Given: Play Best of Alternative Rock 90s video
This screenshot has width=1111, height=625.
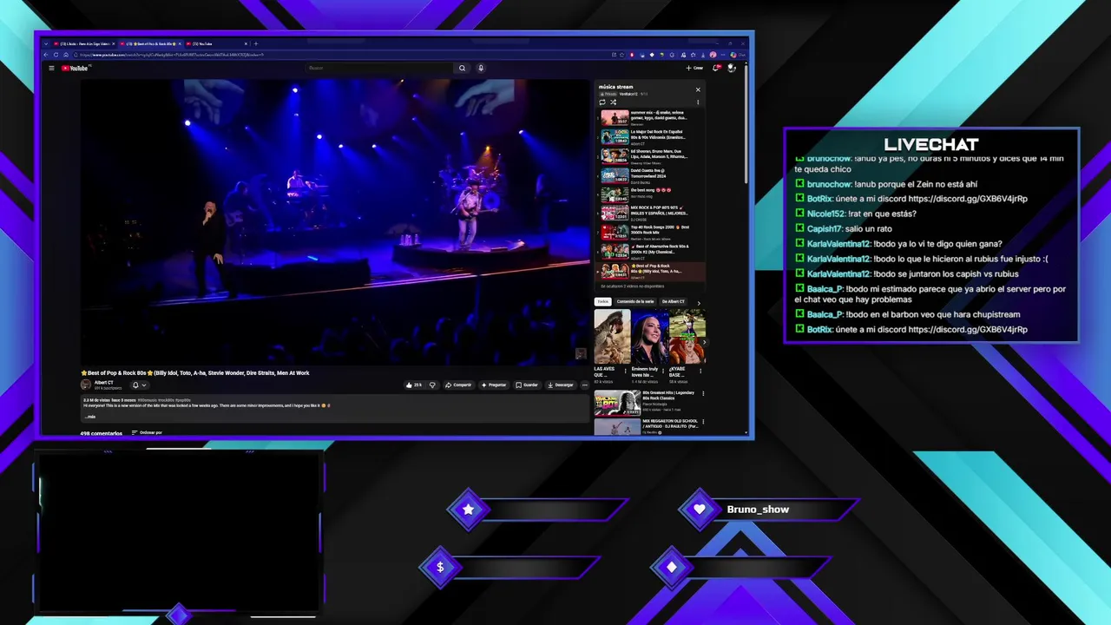Looking at the screenshot, I should (651, 251).
